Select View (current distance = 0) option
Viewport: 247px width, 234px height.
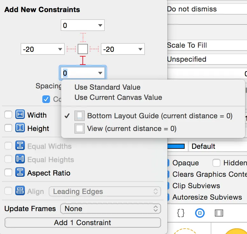coord(131,128)
